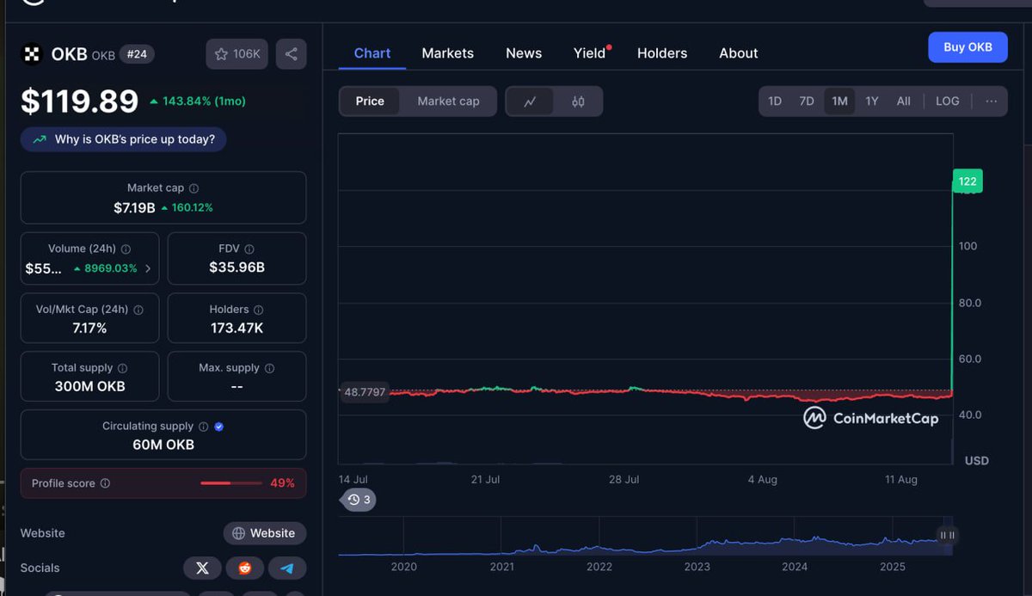Open OKB's Reddit social link
Image resolution: width=1032 pixels, height=596 pixels.
pyautogui.click(x=245, y=568)
